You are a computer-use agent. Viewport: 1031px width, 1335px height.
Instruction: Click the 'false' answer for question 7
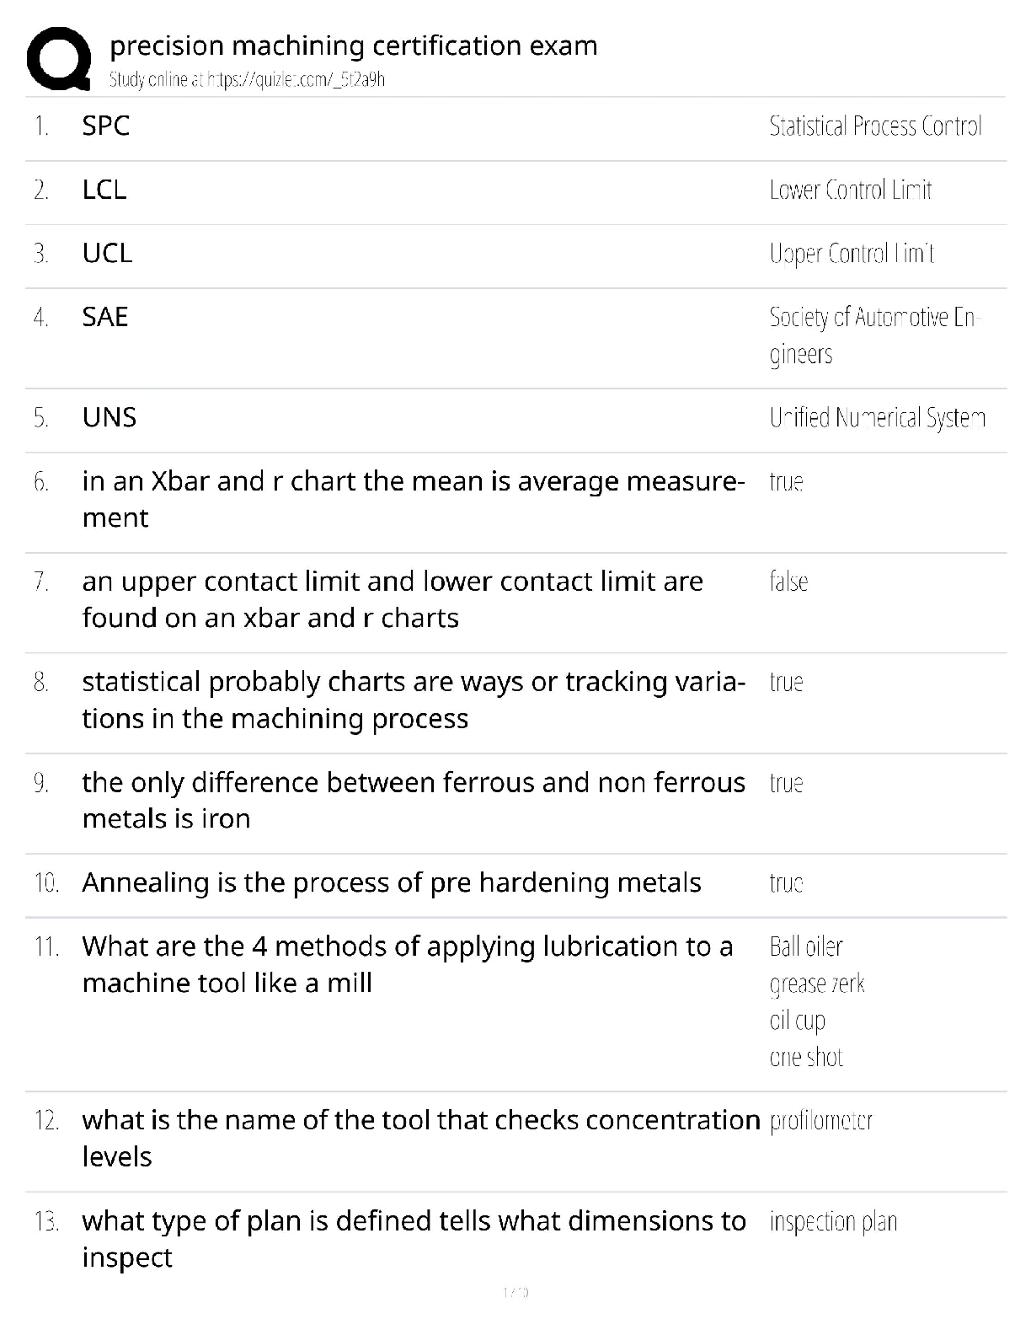click(x=788, y=582)
